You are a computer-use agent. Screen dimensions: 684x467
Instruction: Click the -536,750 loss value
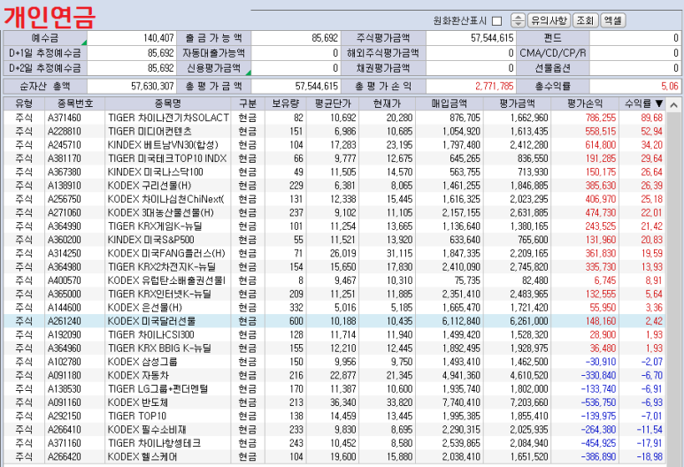click(x=598, y=402)
